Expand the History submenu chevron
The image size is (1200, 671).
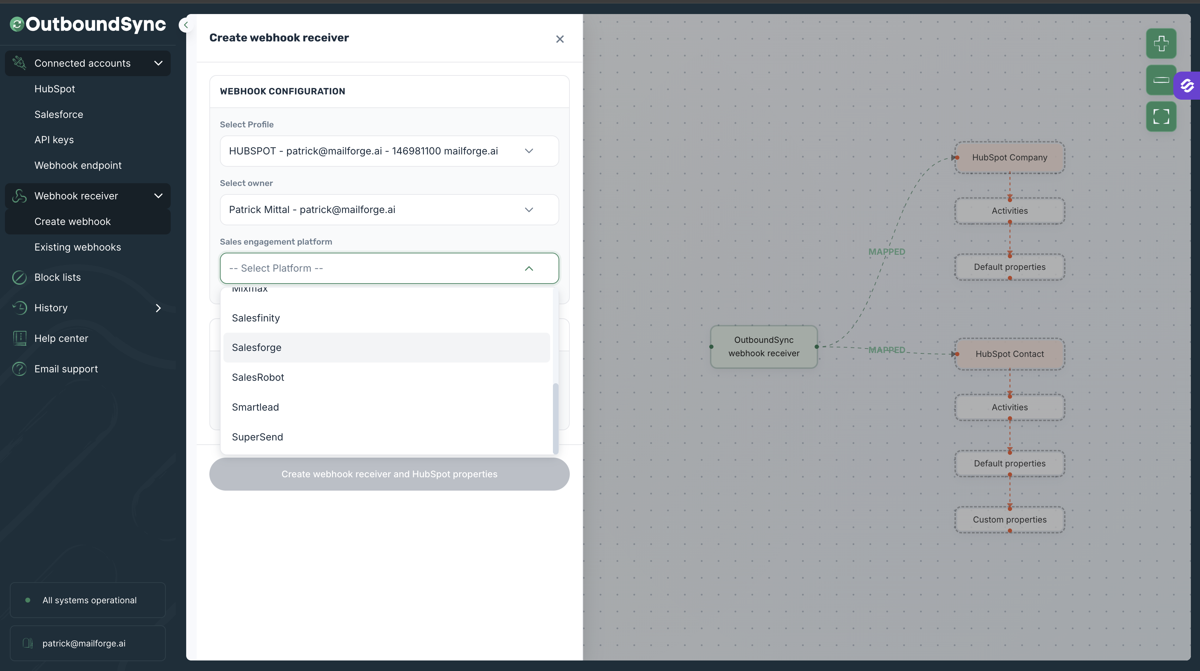pyautogui.click(x=158, y=308)
